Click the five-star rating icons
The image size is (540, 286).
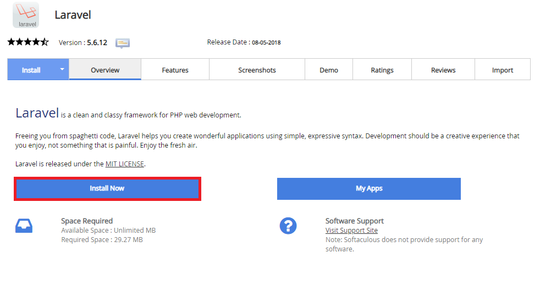click(x=28, y=42)
